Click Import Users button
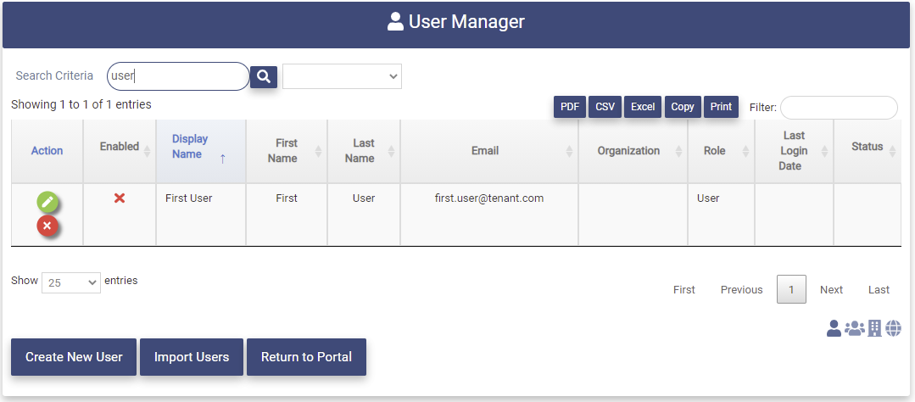915x402 pixels. click(x=192, y=357)
